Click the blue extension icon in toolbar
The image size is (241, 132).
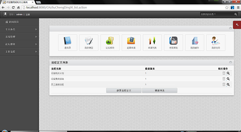(232, 8)
